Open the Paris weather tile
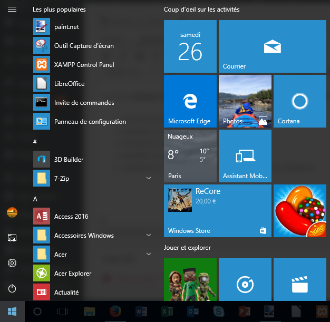 190,156
